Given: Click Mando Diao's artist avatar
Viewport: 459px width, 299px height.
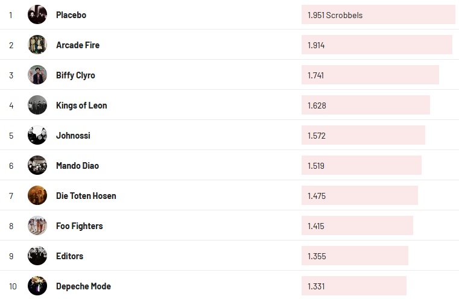Looking at the screenshot, I should [x=37, y=165].
